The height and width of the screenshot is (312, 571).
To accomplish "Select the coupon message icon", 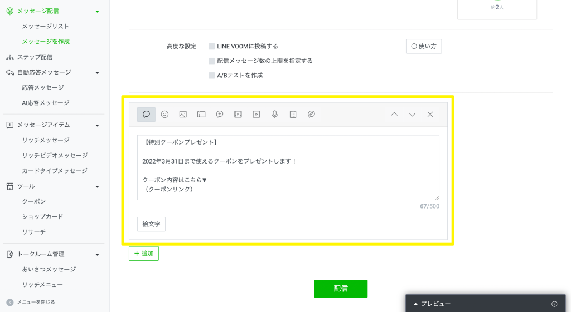I will click(201, 115).
